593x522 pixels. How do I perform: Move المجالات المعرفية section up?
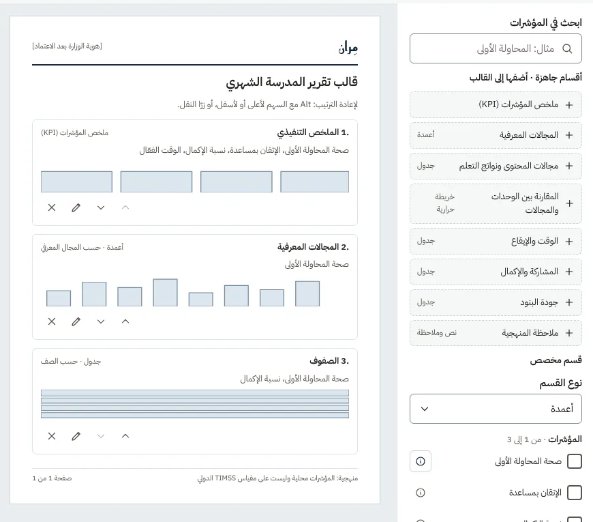[125, 321]
